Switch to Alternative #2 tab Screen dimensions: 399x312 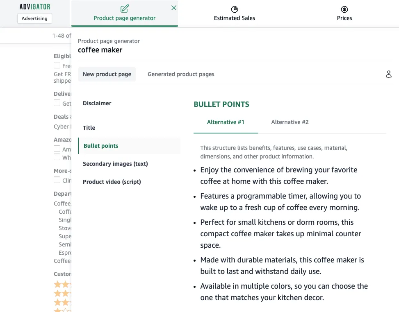click(290, 122)
